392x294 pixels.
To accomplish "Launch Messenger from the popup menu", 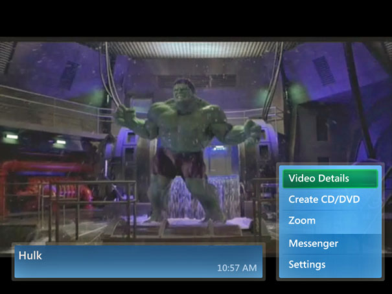I will pos(330,243).
